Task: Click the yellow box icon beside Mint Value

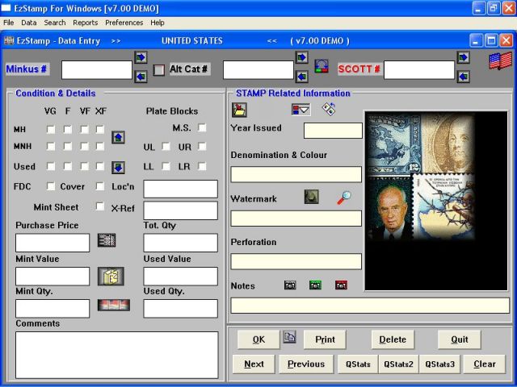Action: tap(110, 276)
